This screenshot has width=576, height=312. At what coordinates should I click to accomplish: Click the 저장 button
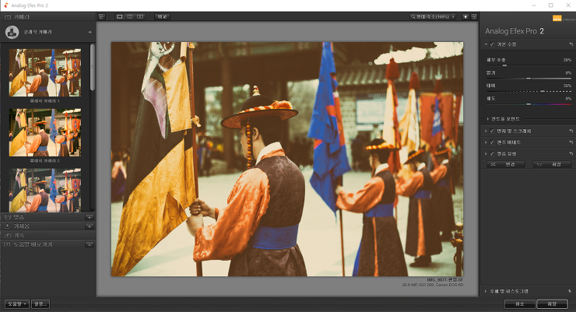pyautogui.click(x=552, y=303)
